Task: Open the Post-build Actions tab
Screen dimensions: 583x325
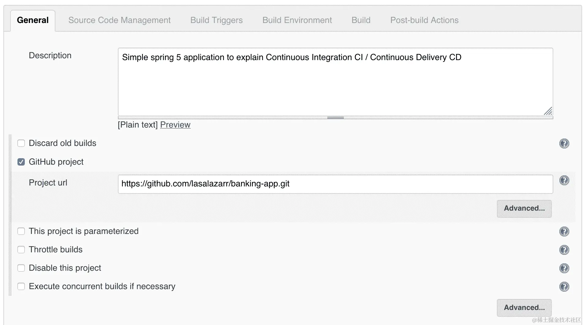Action: (424, 20)
